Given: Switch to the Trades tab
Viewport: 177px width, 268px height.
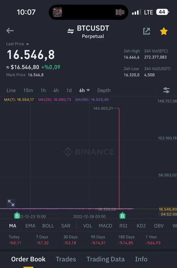Looking at the screenshot, I should pyautogui.click(x=66, y=259).
